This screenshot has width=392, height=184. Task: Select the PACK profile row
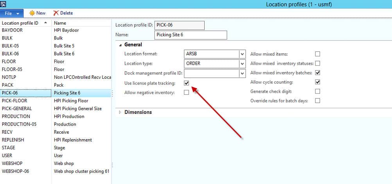pos(56,85)
